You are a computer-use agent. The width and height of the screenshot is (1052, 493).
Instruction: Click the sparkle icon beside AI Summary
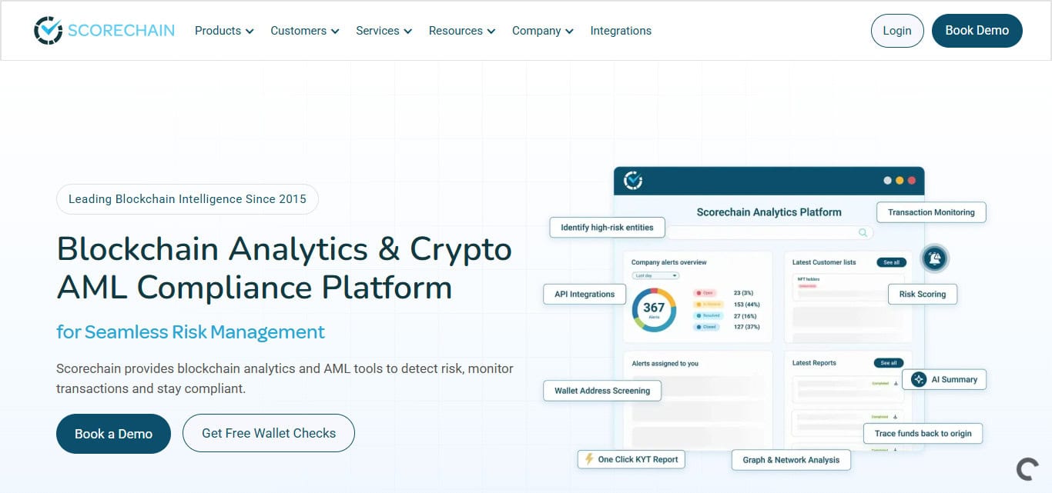click(x=918, y=379)
